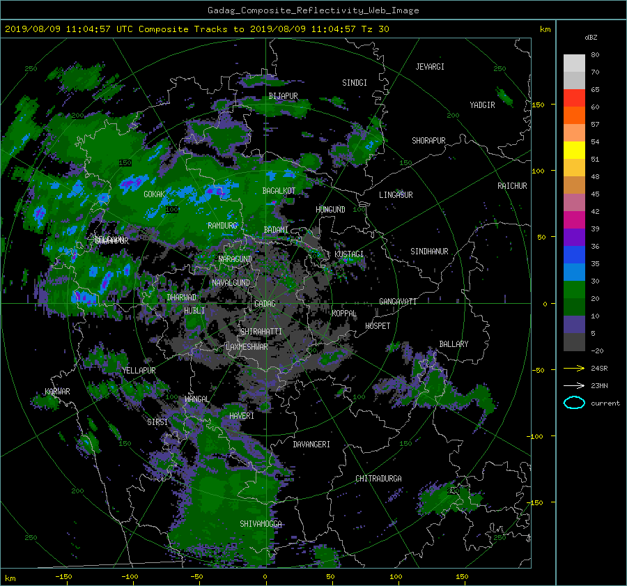Screen dimensions: 627x586
Task: Select the 51 dBZ yellow color swatch
Action: pos(574,151)
